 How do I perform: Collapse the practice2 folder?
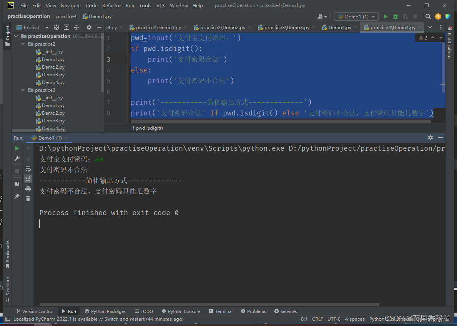(x=23, y=44)
